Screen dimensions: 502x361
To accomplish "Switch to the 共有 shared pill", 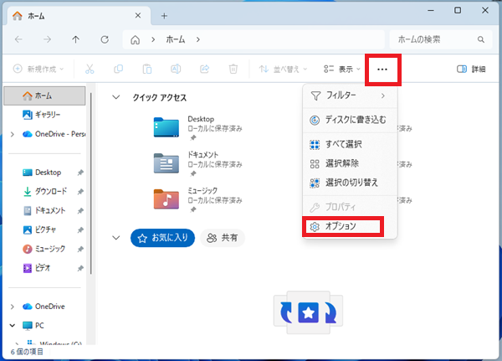I will click(x=223, y=238).
